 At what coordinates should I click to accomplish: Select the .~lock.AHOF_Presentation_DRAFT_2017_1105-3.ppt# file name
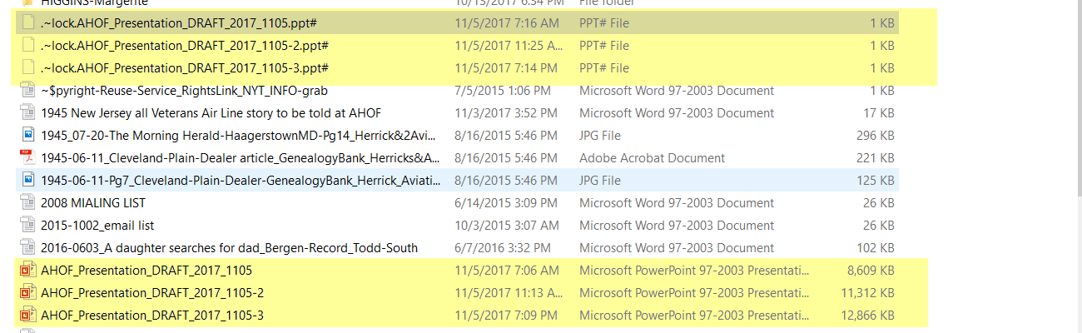tap(184, 67)
